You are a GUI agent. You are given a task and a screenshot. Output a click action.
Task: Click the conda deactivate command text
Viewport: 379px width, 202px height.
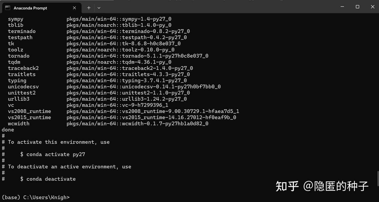click(51, 179)
